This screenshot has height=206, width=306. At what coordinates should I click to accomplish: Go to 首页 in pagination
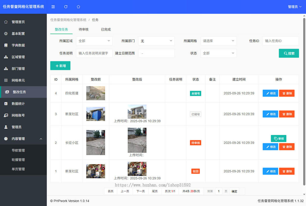[111, 191]
